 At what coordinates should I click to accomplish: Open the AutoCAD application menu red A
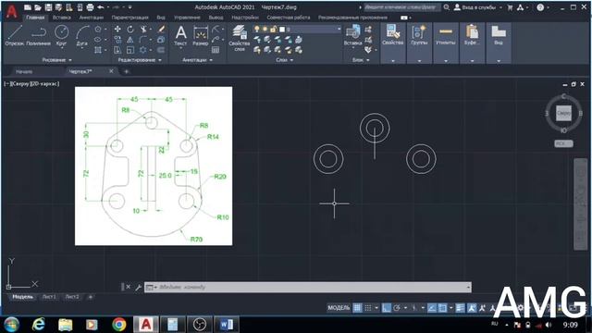point(12,11)
